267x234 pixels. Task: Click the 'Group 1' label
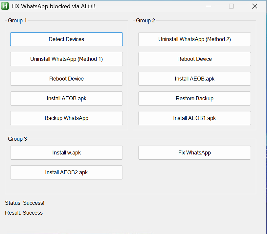click(x=17, y=20)
